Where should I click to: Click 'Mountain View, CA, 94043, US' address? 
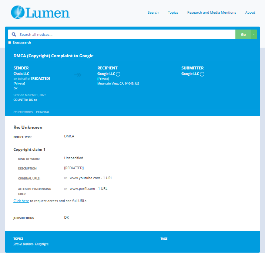(118, 83)
